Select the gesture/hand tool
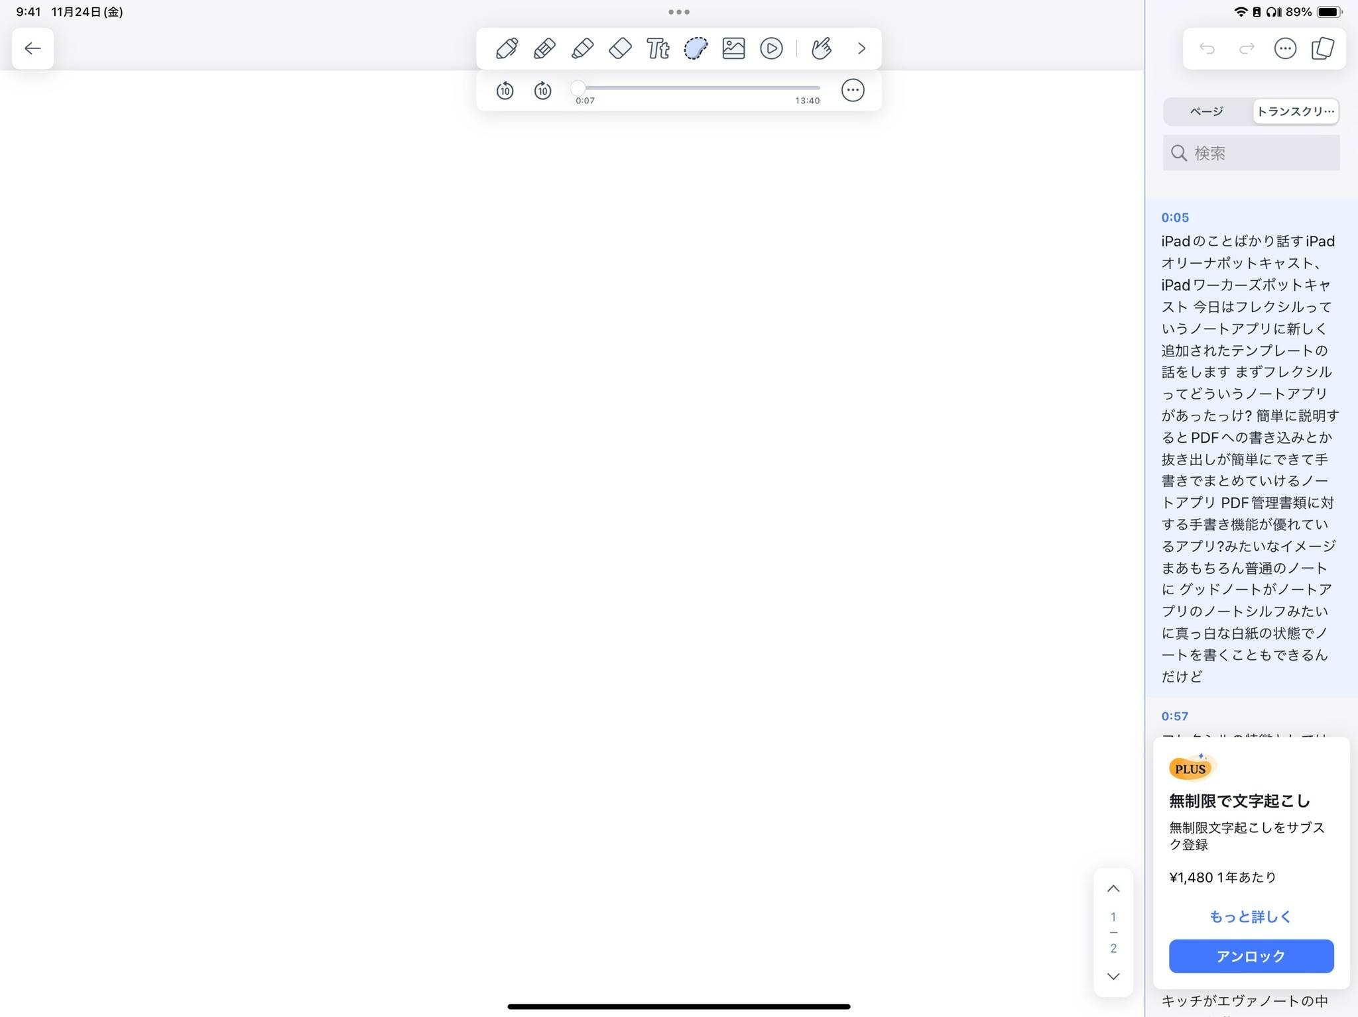Viewport: 1358px width, 1017px height. (821, 48)
